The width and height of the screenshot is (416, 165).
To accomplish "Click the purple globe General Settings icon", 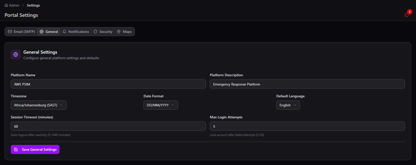I will 16,54.
